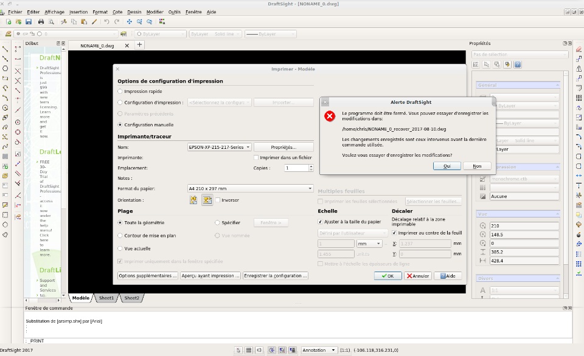Click the Propriétés... button next to the printer name
Image resolution: width=584 pixels, height=356 pixels.
tap(283, 147)
